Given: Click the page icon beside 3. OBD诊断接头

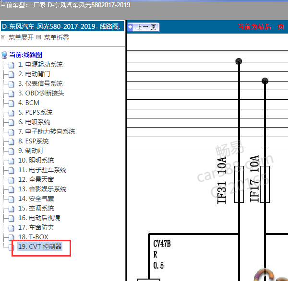Looking at the screenshot, I should (12, 94).
